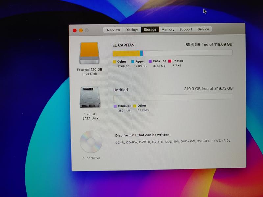This screenshot has height=197, width=263.
Task: Click the '43.7 MB' Other value
Action: pos(143,110)
